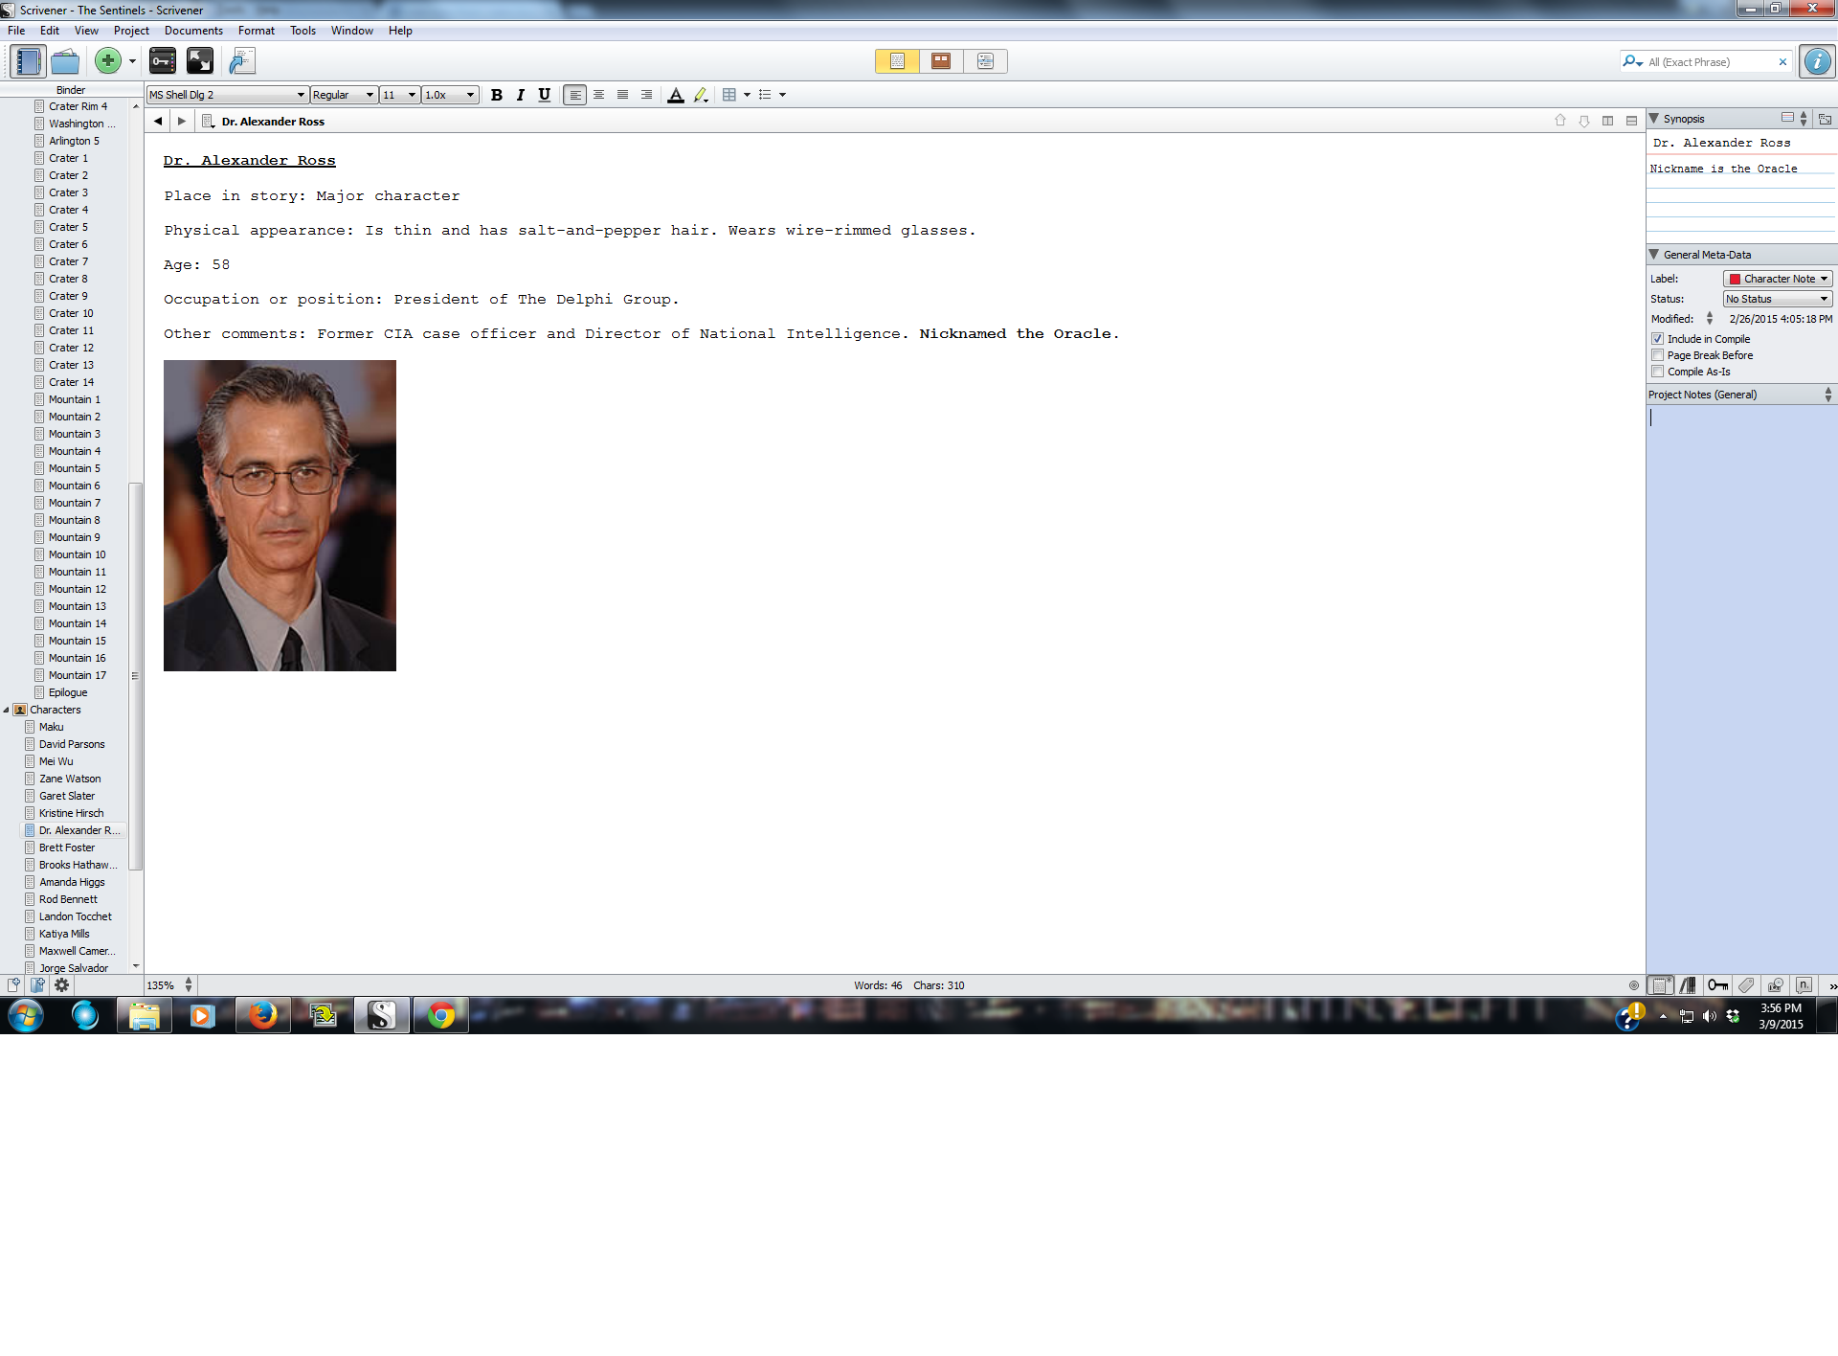The image size is (1838, 1356).
Task: Open the Status No Status dropdown
Action: click(x=1778, y=299)
